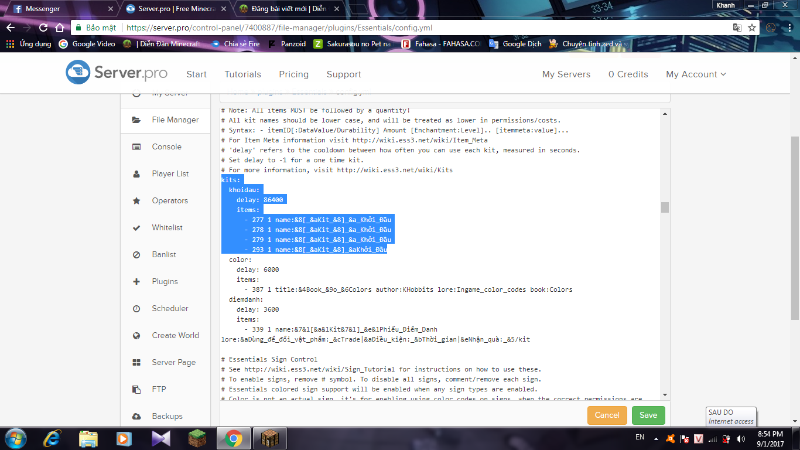Open the Tutorials page
Screen dimensions: 800x450
click(x=243, y=74)
